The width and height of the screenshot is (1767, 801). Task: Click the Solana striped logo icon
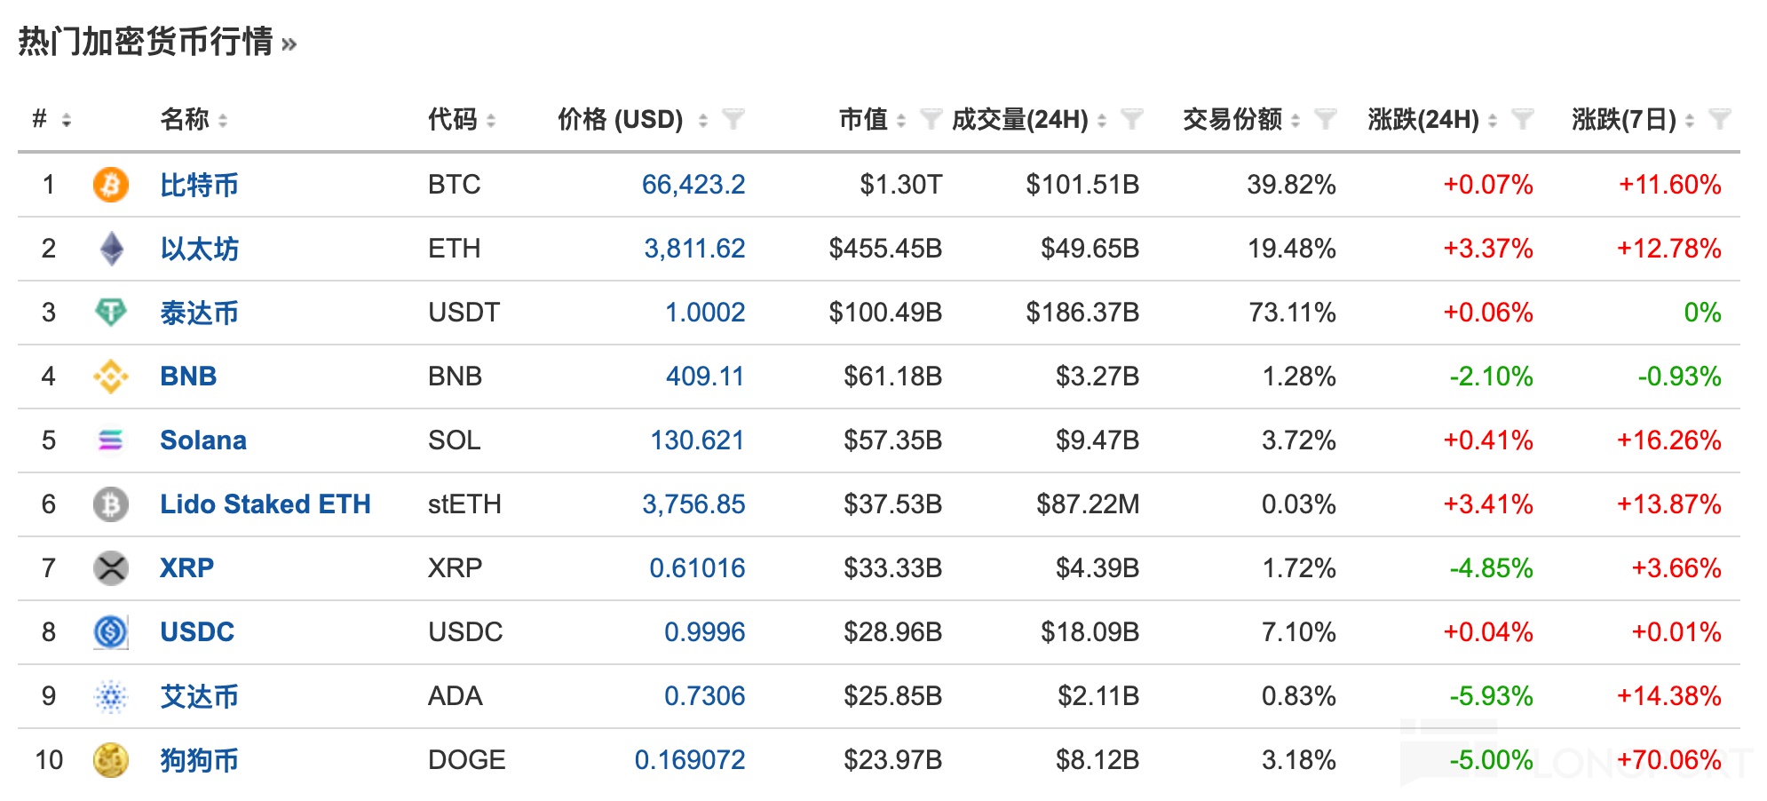point(111,440)
